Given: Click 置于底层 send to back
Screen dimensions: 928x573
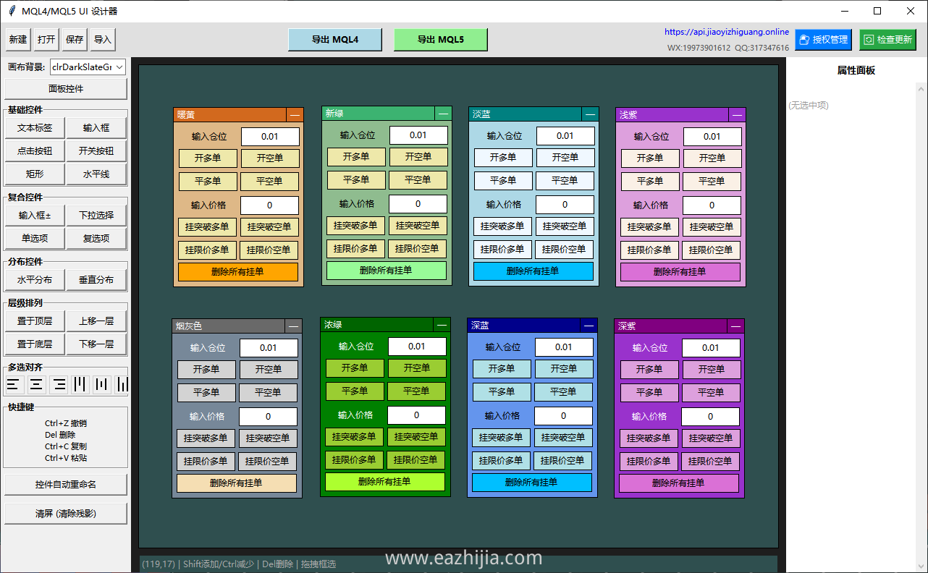Looking at the screenshot, I should click(x=35, y=344).
